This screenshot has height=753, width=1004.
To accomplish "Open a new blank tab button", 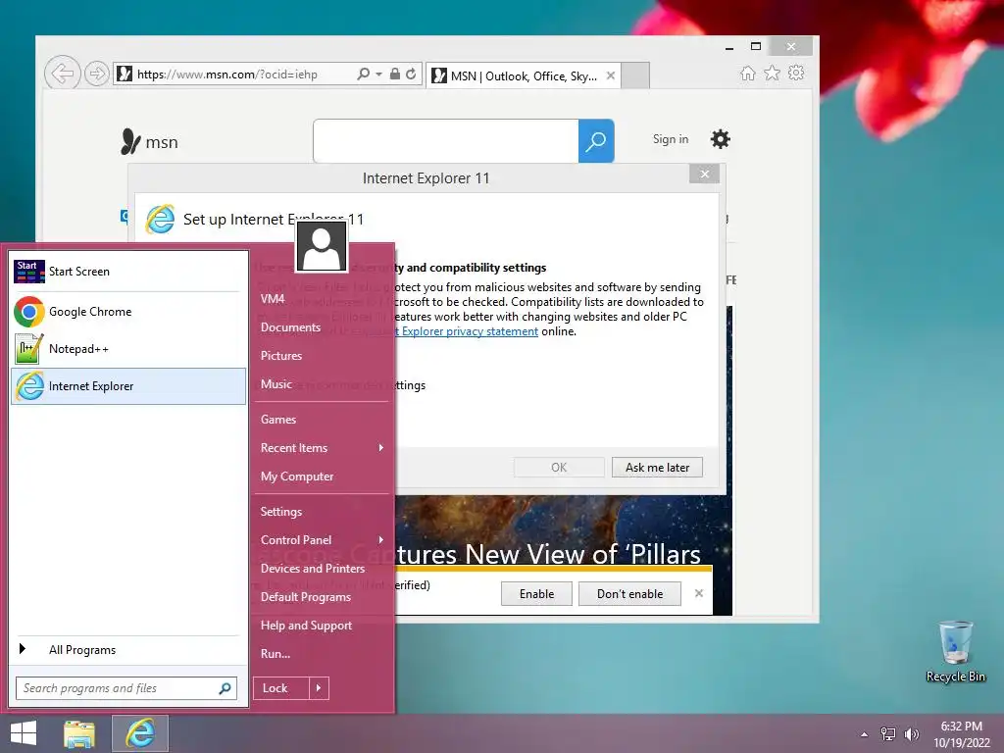I will click(635, 75).
